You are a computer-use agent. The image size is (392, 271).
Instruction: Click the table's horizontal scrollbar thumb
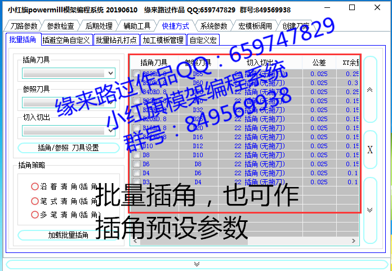194,241
